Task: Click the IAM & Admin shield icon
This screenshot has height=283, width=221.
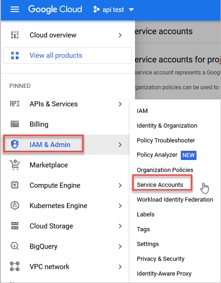Action: 15,144
